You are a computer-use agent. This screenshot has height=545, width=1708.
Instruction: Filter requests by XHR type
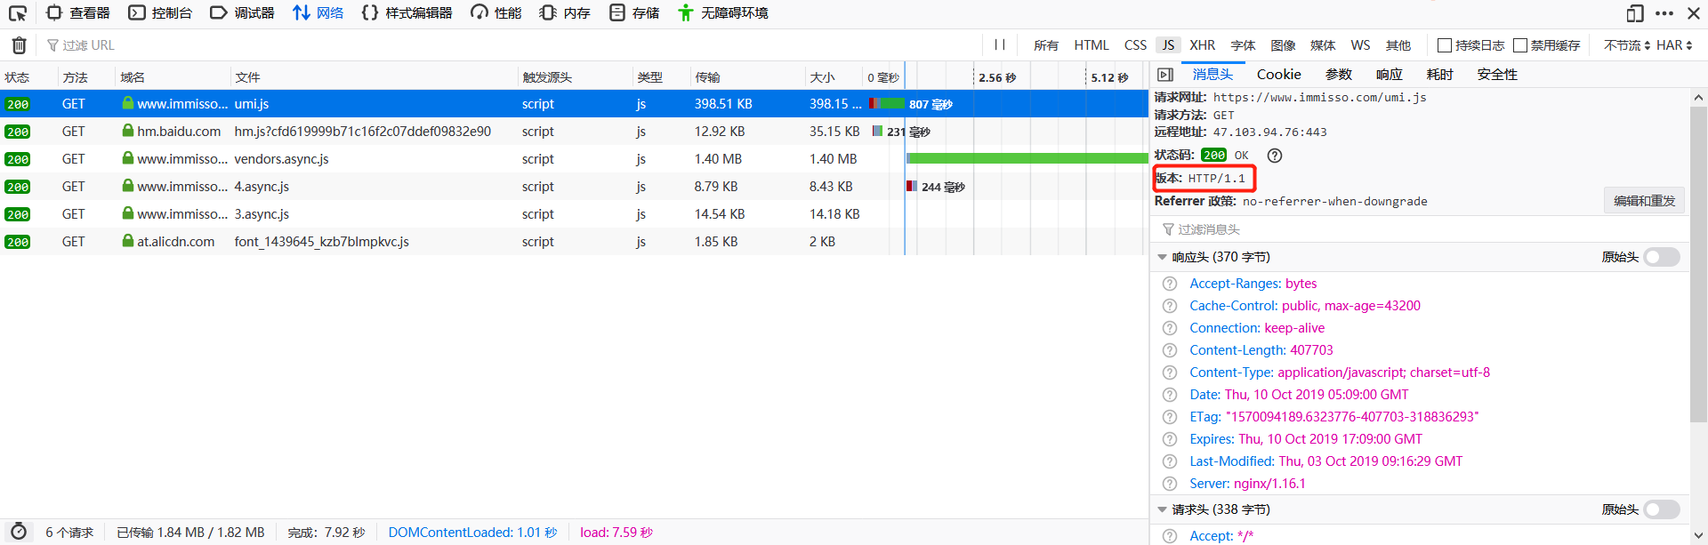coord(1202,45)
